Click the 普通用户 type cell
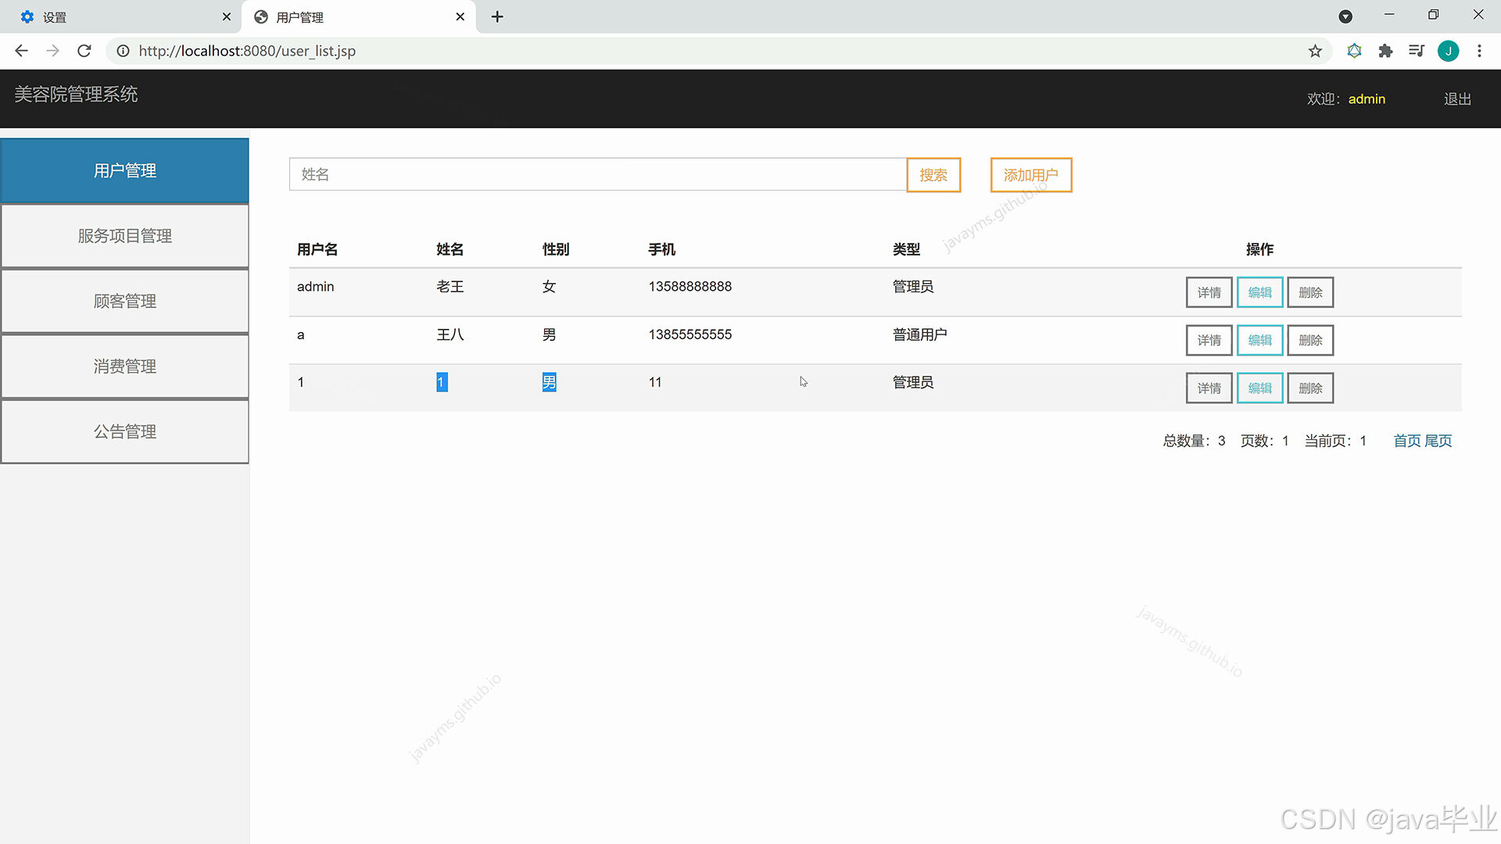The width and height of the screenshot is (1501, 844). (x=919, y=334)
